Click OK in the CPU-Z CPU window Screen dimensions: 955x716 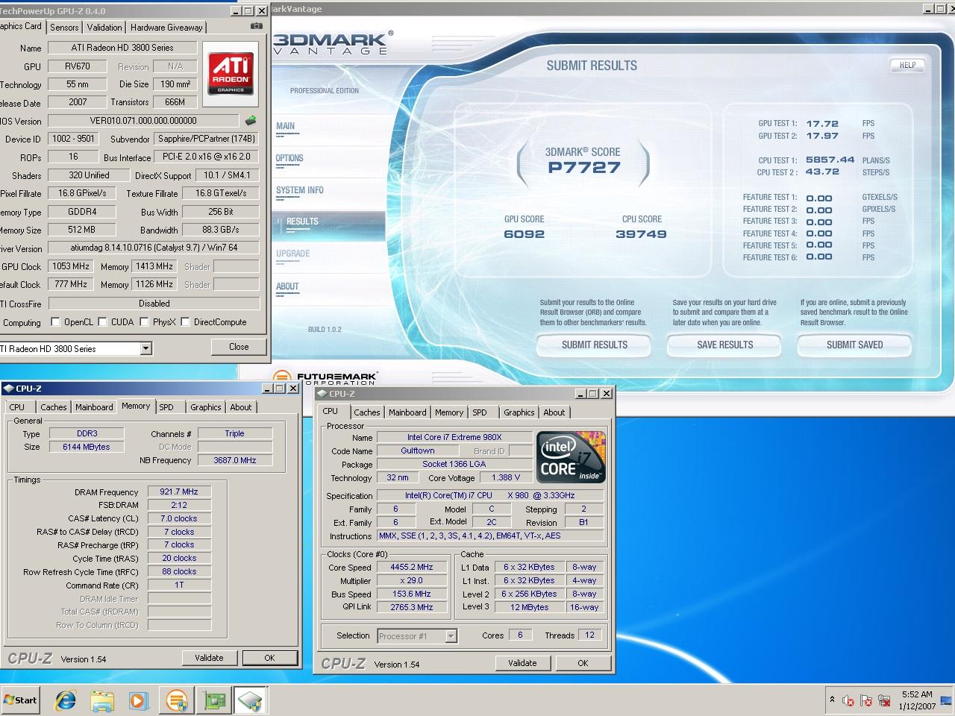583,663
